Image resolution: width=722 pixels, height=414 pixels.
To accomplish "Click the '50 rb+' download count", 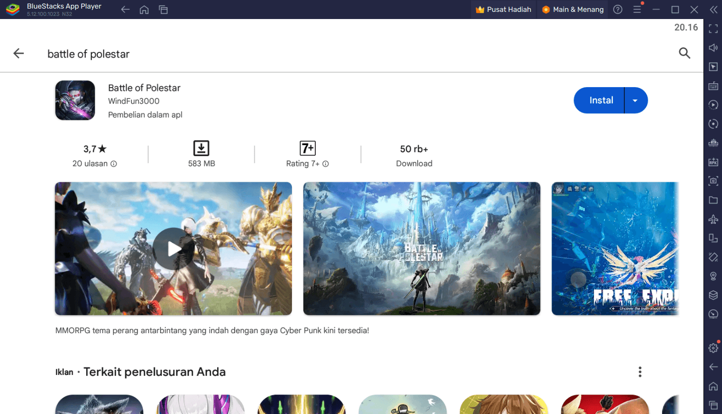I will (414, 149).
